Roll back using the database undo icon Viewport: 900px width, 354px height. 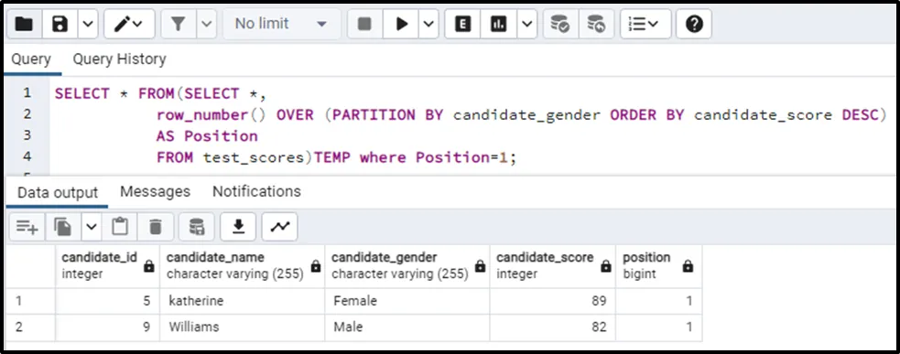596,24
